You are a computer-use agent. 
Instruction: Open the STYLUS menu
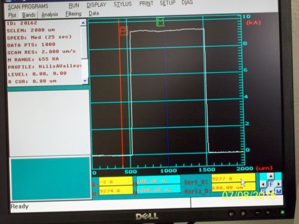(x=123, y=4)
